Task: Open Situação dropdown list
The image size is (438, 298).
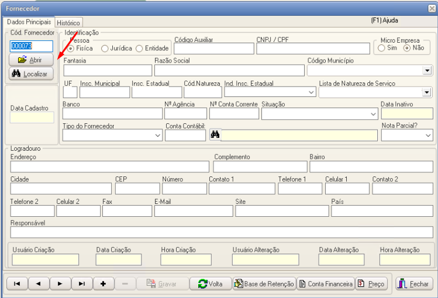Action: (373, 114)
